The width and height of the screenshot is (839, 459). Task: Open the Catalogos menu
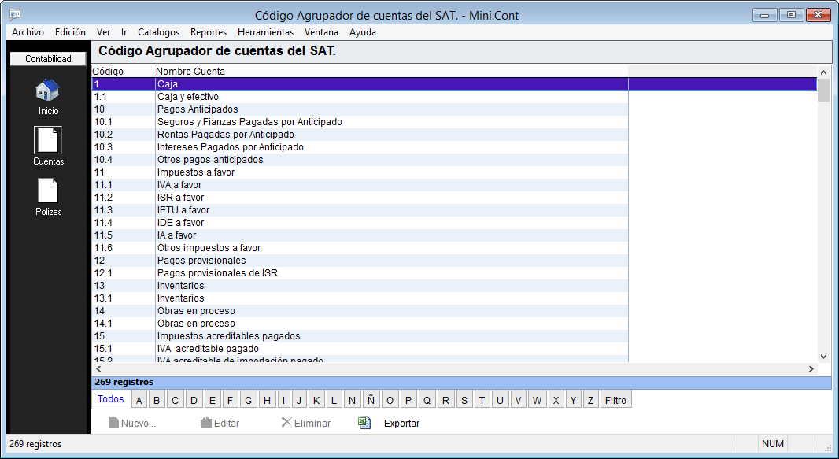158,32
